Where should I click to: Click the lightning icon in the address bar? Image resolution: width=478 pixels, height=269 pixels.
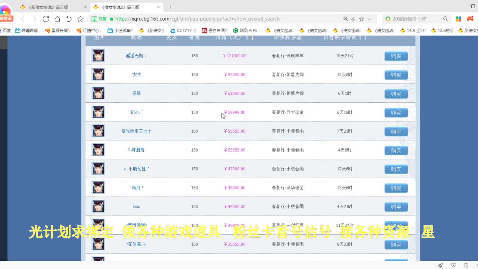click(x=353, y=19)
